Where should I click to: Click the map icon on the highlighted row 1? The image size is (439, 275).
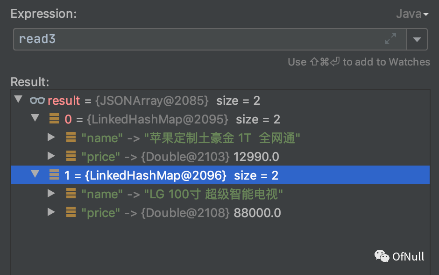pos(54,175)
